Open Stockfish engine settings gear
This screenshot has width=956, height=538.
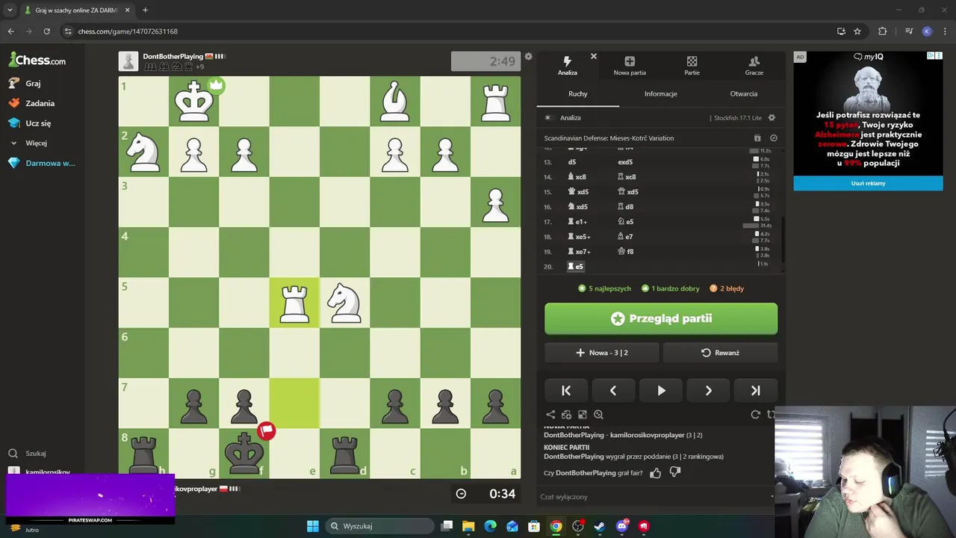[772, 117]
